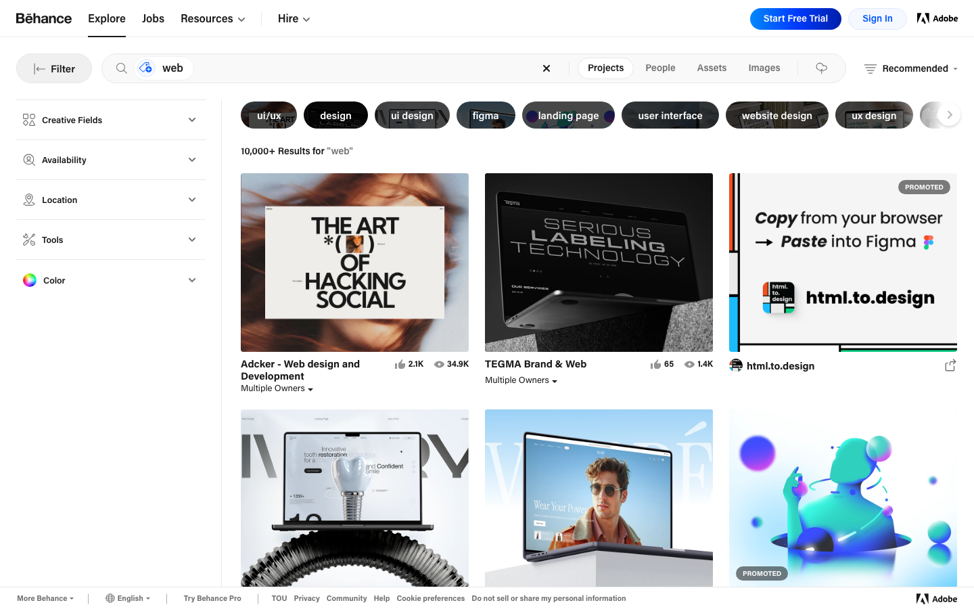This screenshot has width=974, height=609.
Task: Select the 'design' tag chip
Action: (x=335, y=115)
